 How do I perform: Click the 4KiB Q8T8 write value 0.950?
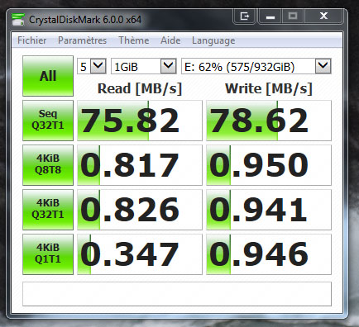tap(269, 165)
